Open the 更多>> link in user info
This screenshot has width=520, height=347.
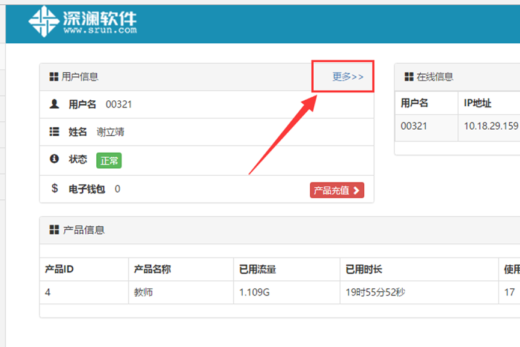click(x=348, y=77)
